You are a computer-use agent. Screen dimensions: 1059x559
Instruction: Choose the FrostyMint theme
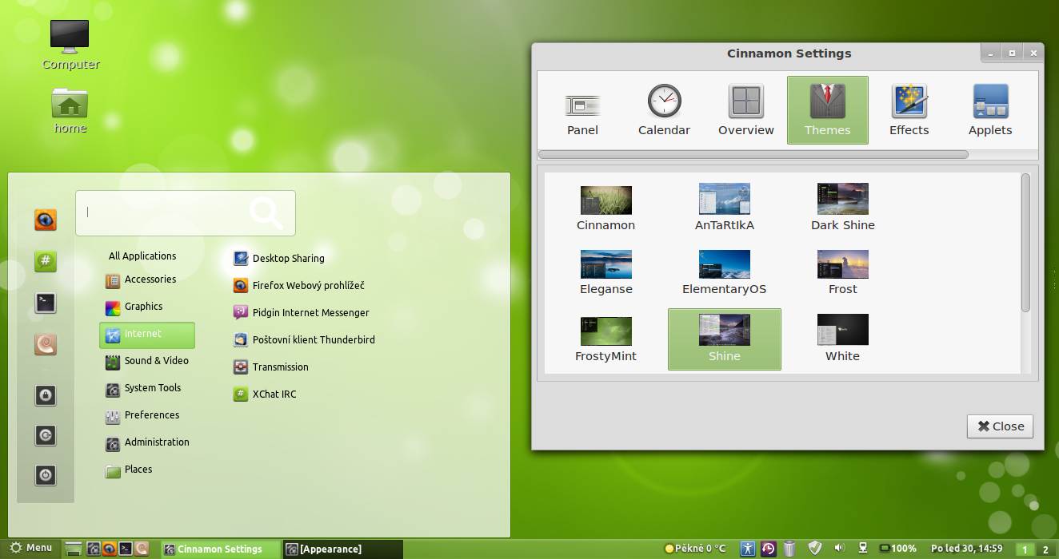point(605,339)
